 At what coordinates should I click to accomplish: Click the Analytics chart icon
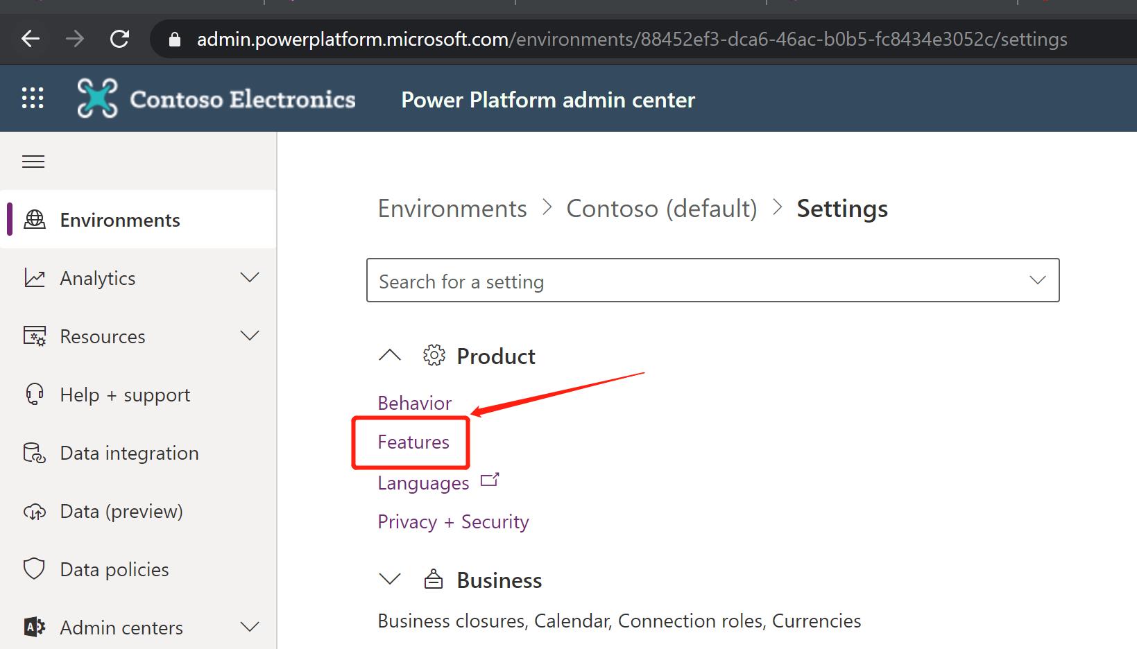pos(35,278)
